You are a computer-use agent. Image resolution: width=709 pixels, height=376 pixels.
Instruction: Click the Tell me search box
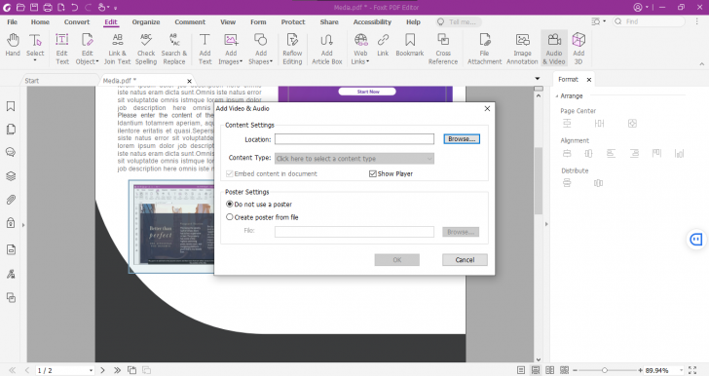(459, 21)
